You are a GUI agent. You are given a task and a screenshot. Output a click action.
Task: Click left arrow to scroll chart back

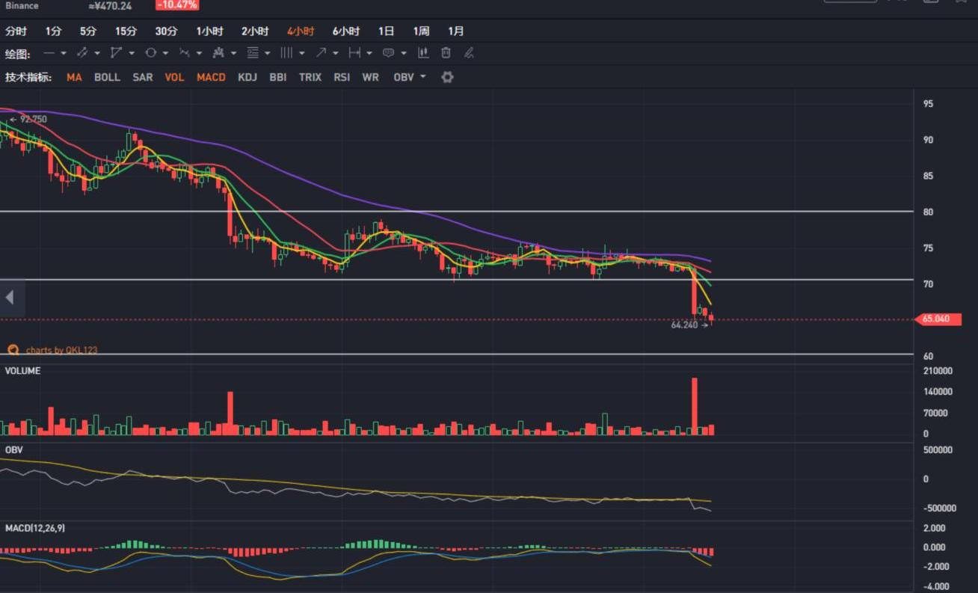10,298
